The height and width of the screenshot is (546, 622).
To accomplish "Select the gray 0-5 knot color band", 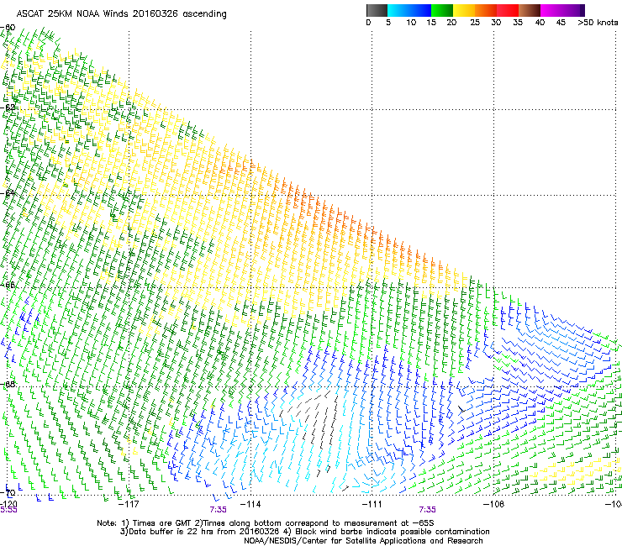I will point(377,10).
